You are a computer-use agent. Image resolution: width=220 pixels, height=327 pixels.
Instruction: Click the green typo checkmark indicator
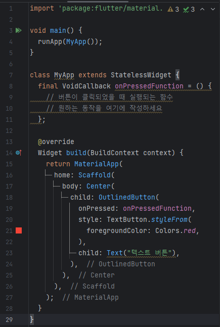186,10
